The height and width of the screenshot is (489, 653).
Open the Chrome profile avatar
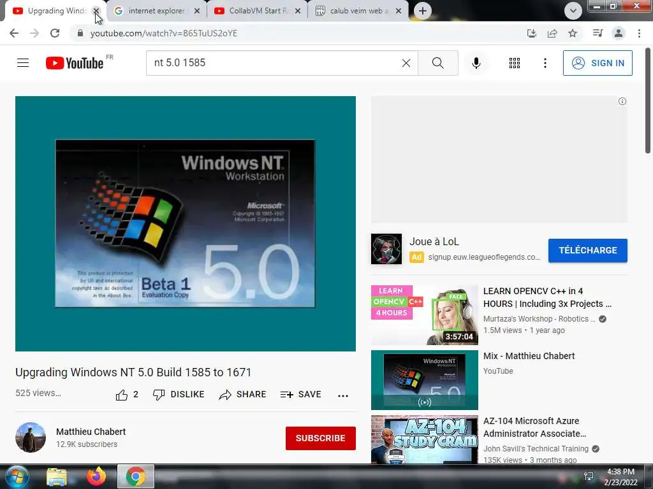(x=619, y=33)
